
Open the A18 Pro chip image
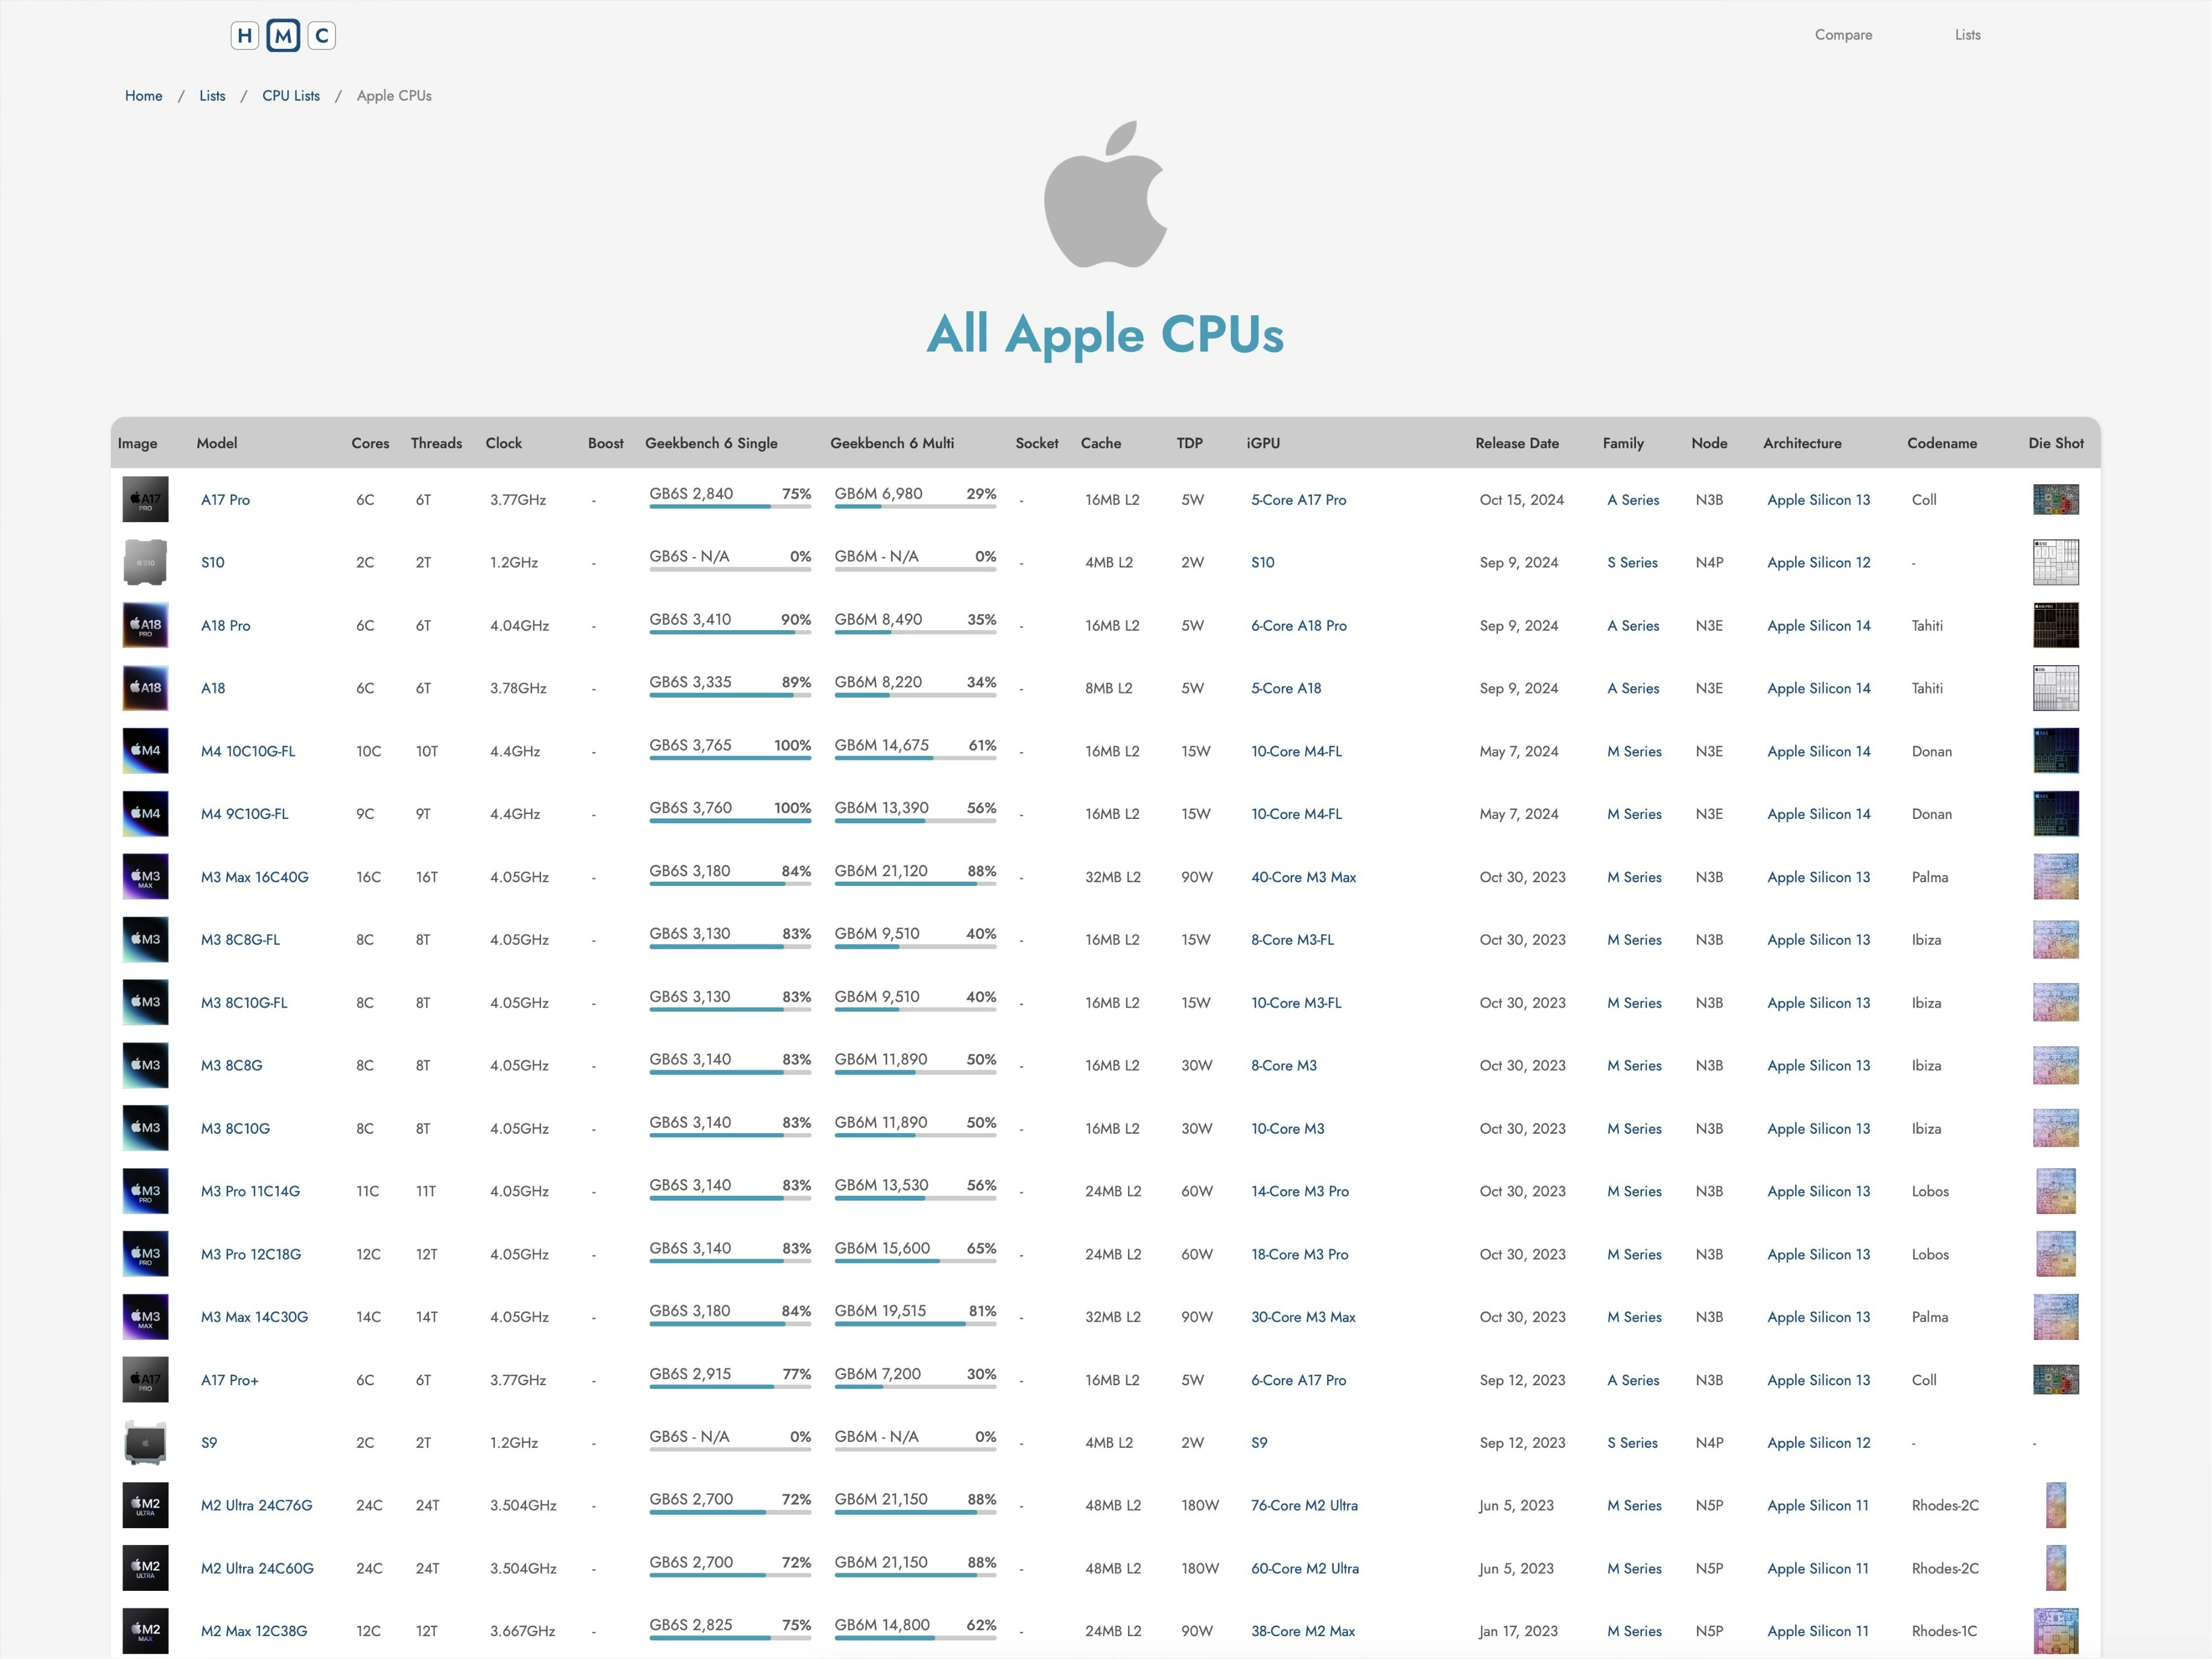(x=145, y=626)
